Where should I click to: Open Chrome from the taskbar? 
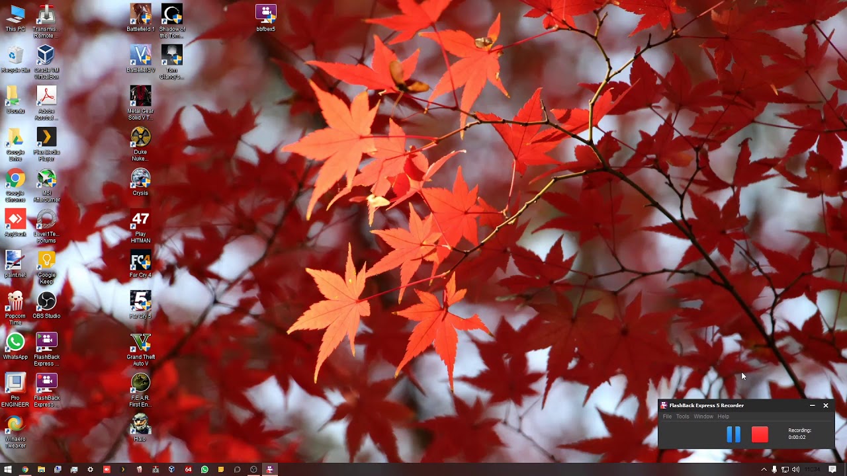click(25, 469)
